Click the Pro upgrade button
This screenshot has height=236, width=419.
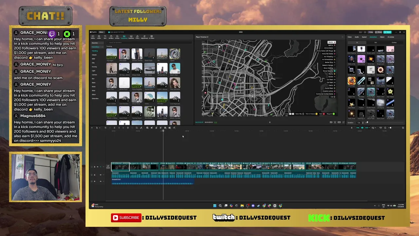[371, 32]
